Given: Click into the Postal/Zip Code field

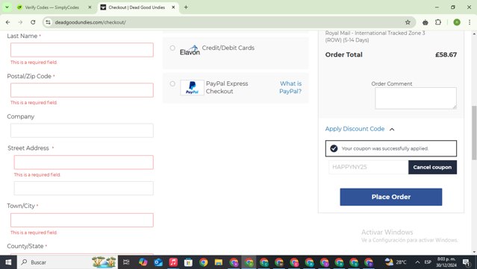Looking at the screenshot, I should 82,90.
